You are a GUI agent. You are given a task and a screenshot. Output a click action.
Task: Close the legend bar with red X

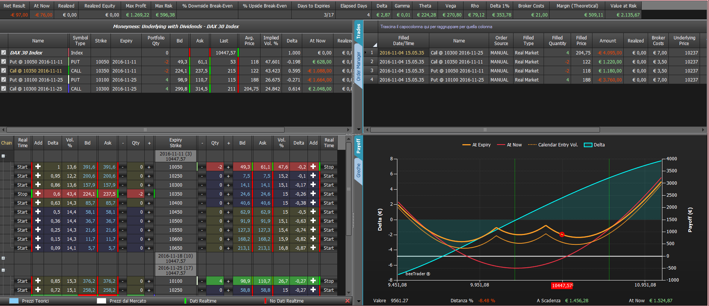coord(347,301)
